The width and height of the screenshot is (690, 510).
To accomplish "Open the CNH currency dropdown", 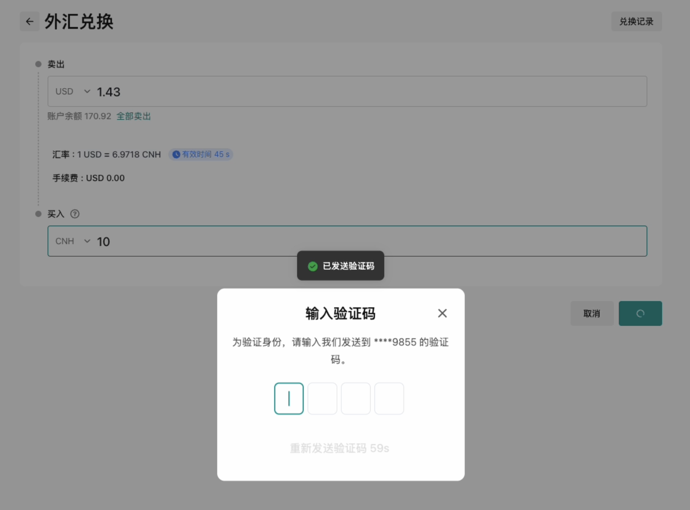I will [x=65, y=241].
